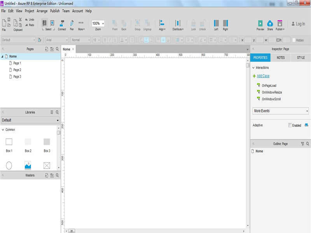Click the Distribute tool icon
The height and width of the screenshot is (233, 311).
coord(178,23)
